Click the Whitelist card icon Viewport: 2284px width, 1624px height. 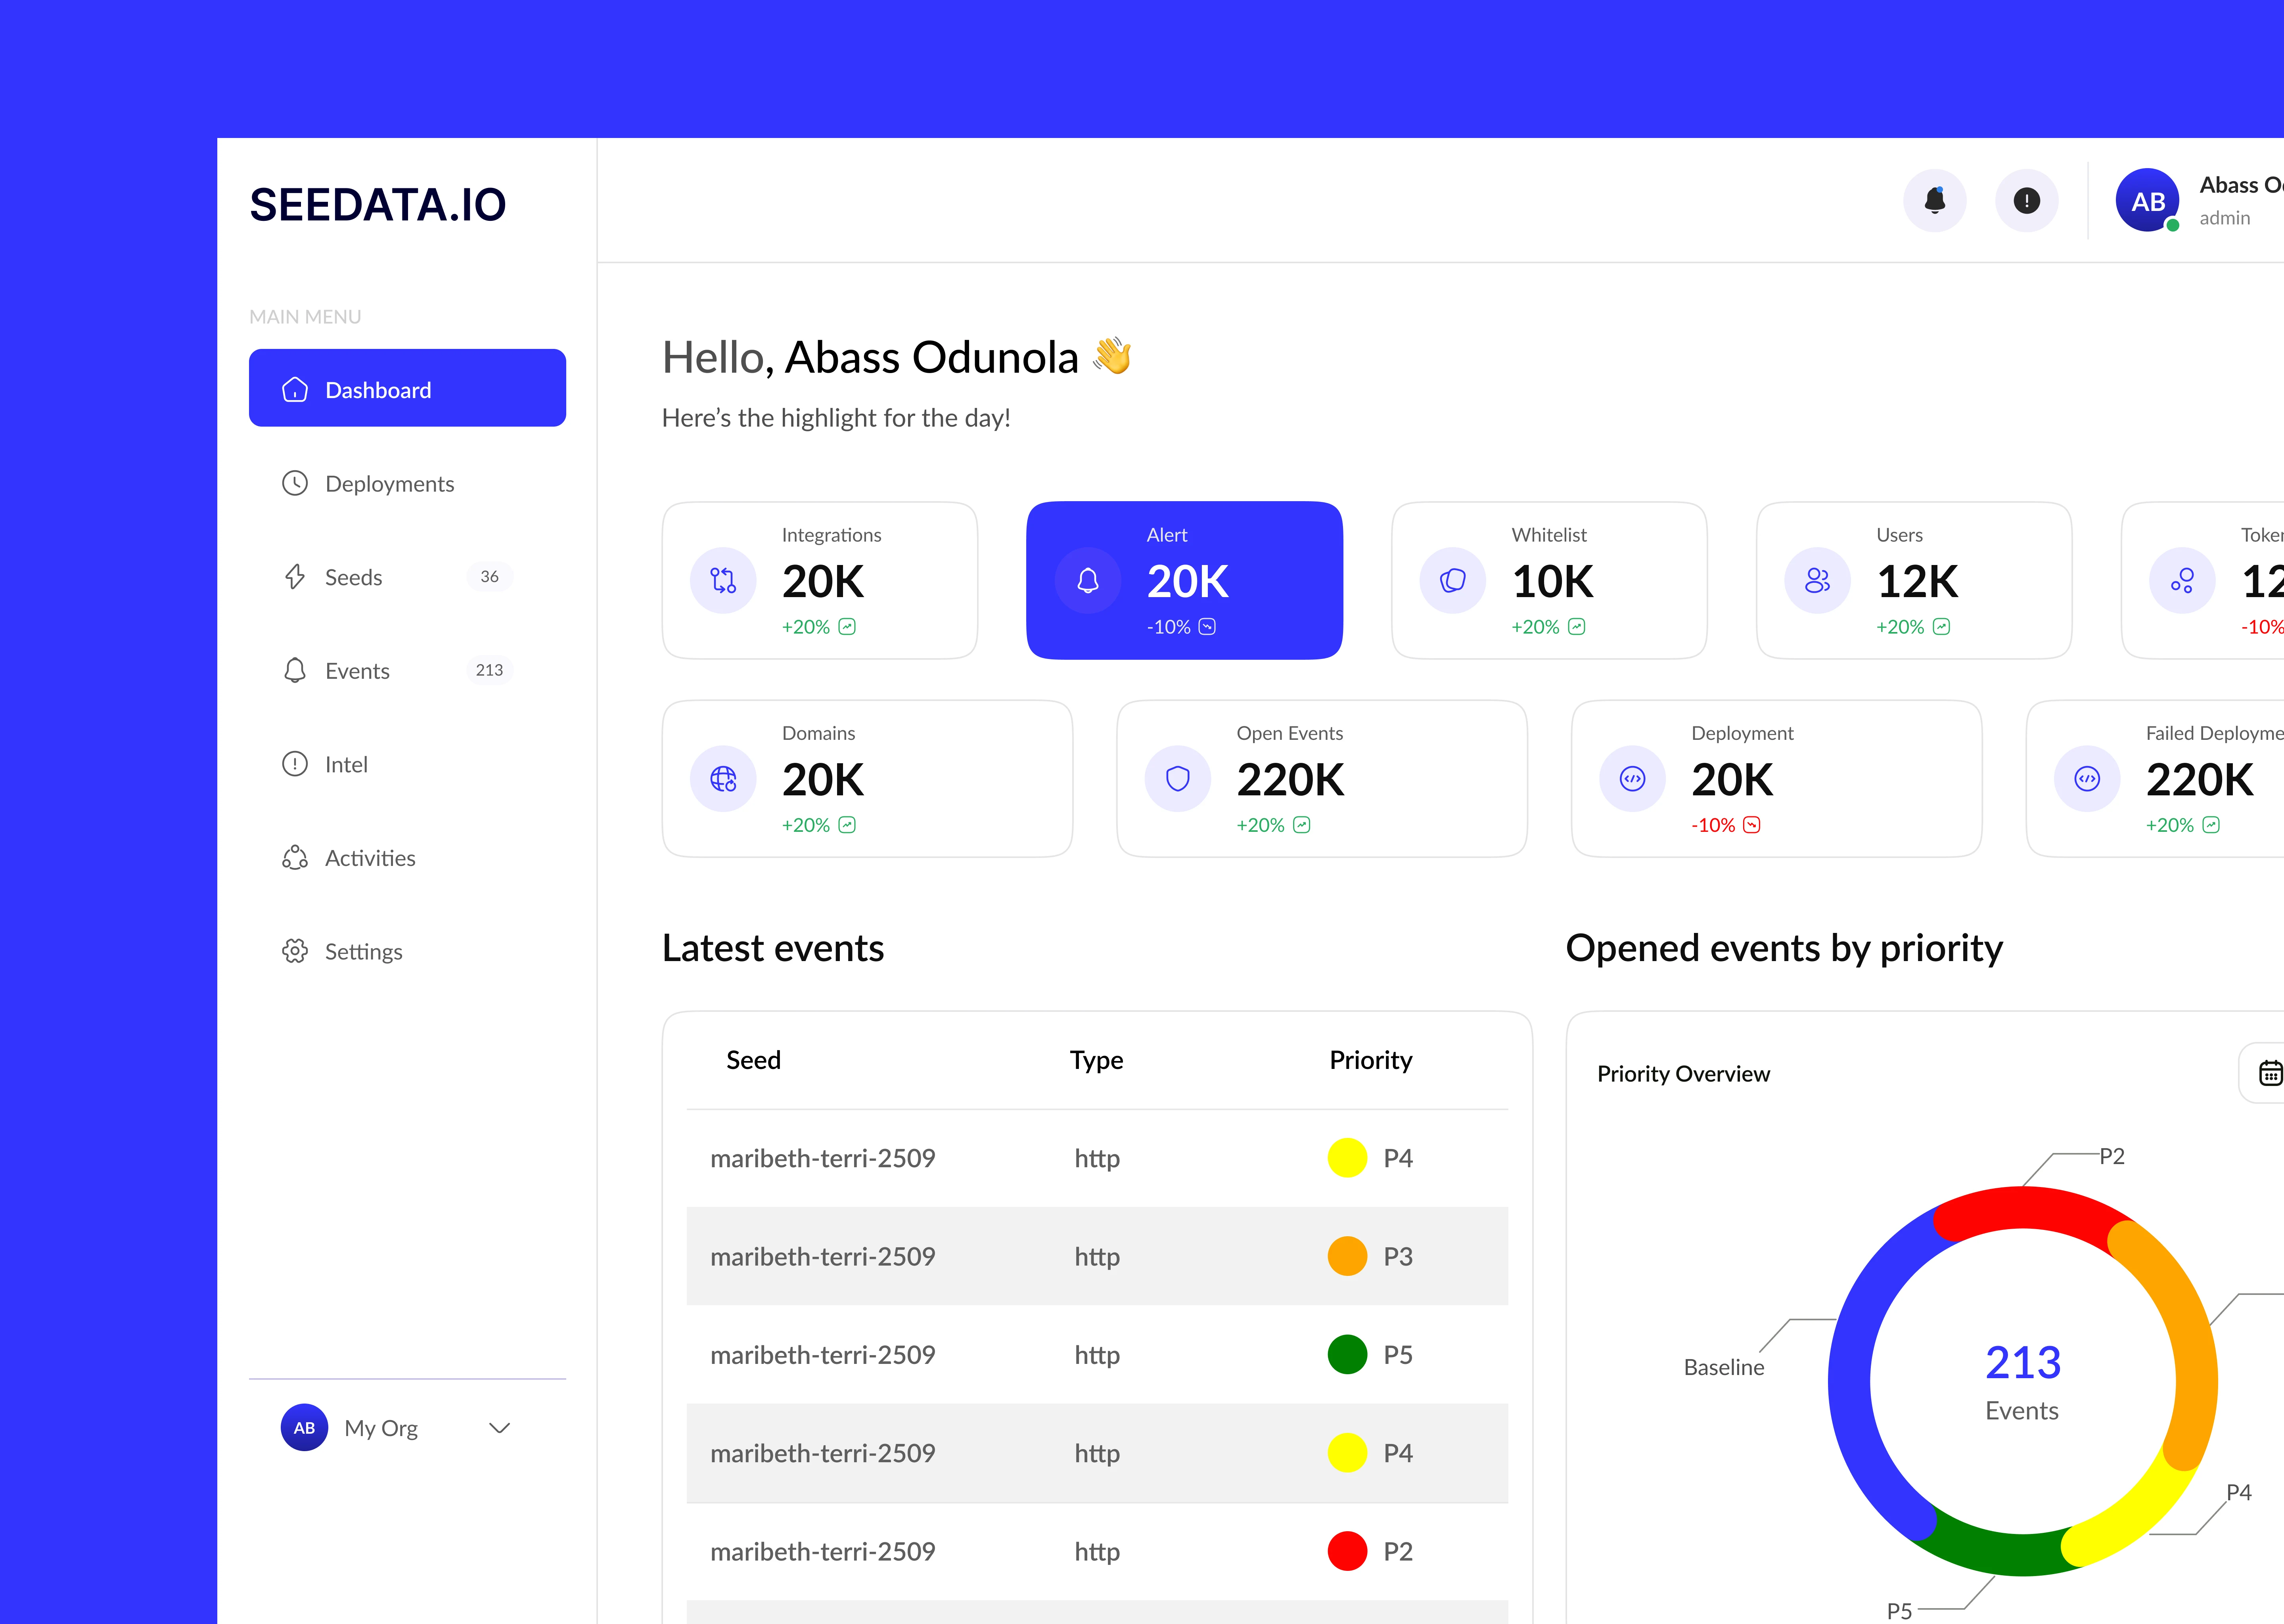(1452, 580)
